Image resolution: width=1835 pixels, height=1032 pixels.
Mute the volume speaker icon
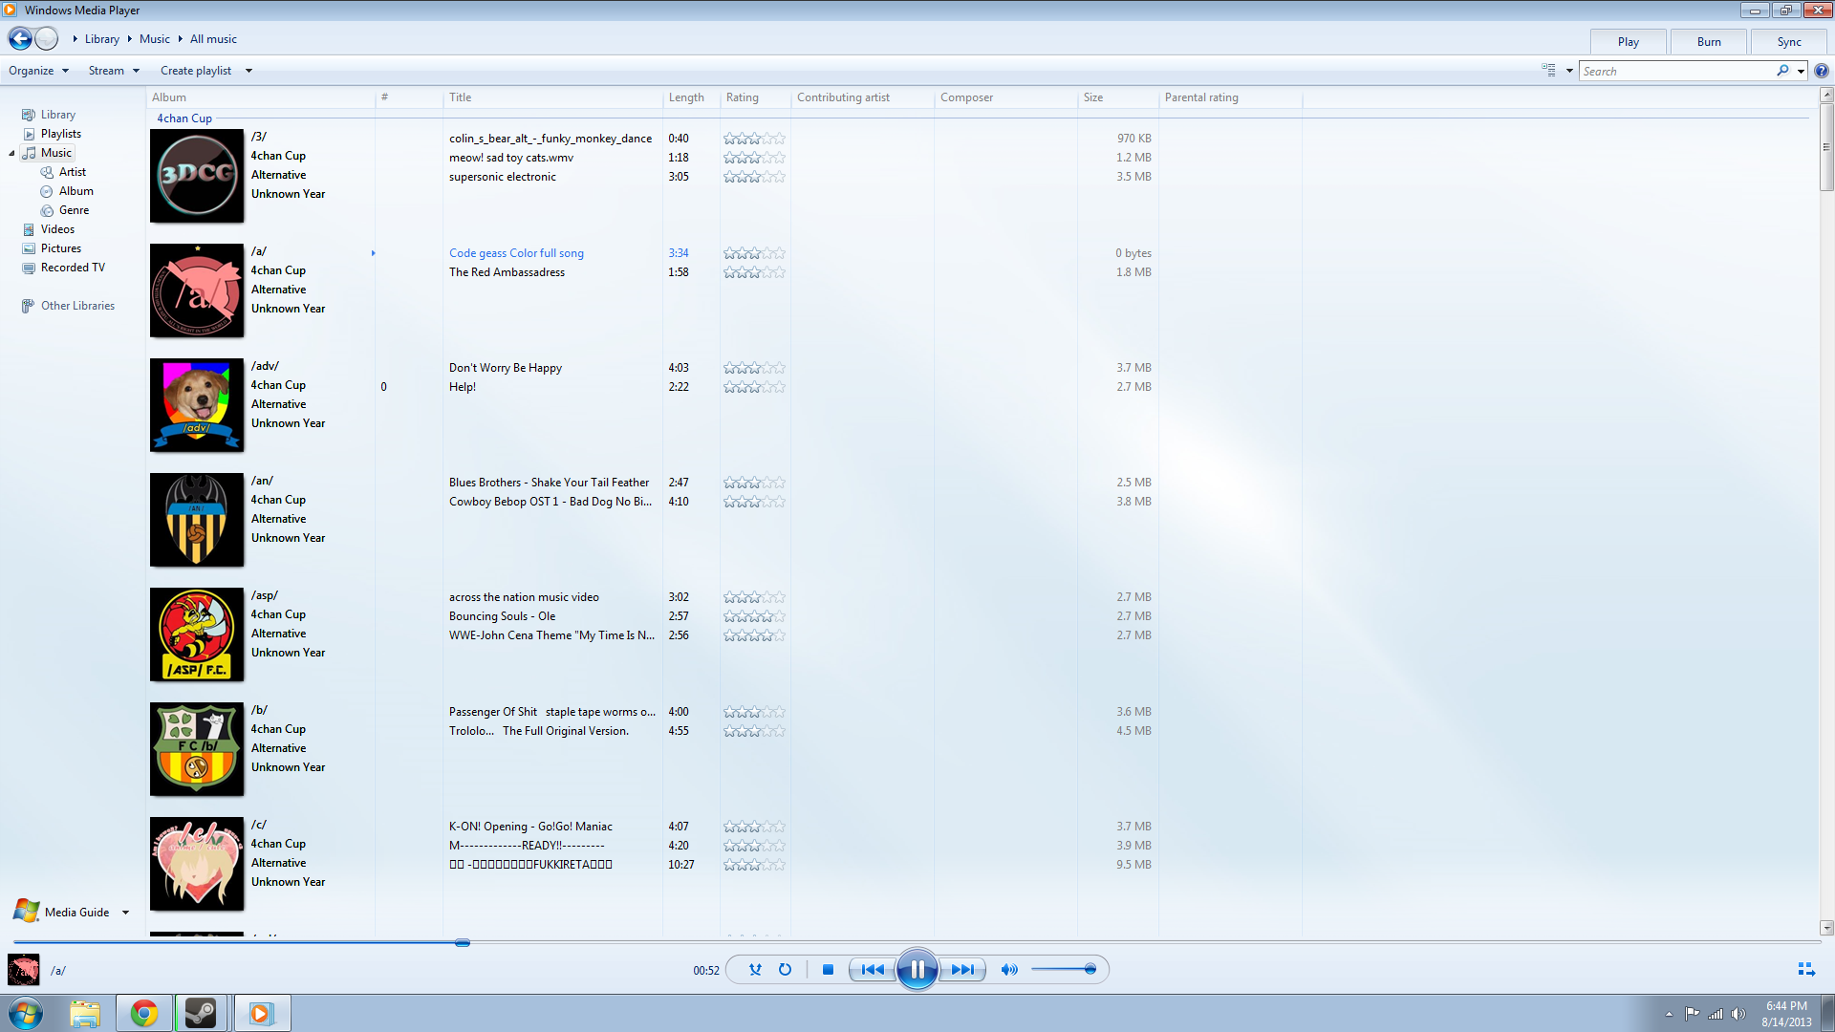pos(1009,970)
